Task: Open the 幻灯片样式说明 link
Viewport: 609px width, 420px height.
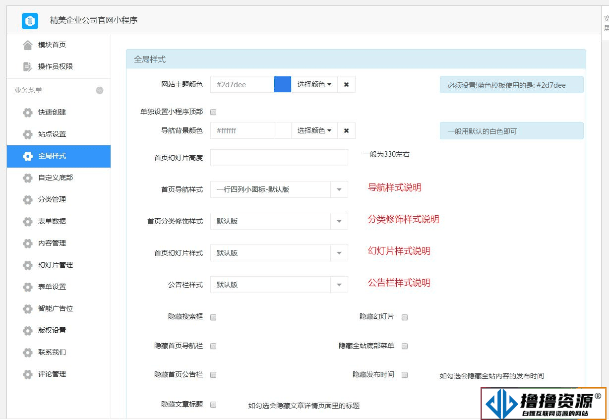Action: click(399, 251)
